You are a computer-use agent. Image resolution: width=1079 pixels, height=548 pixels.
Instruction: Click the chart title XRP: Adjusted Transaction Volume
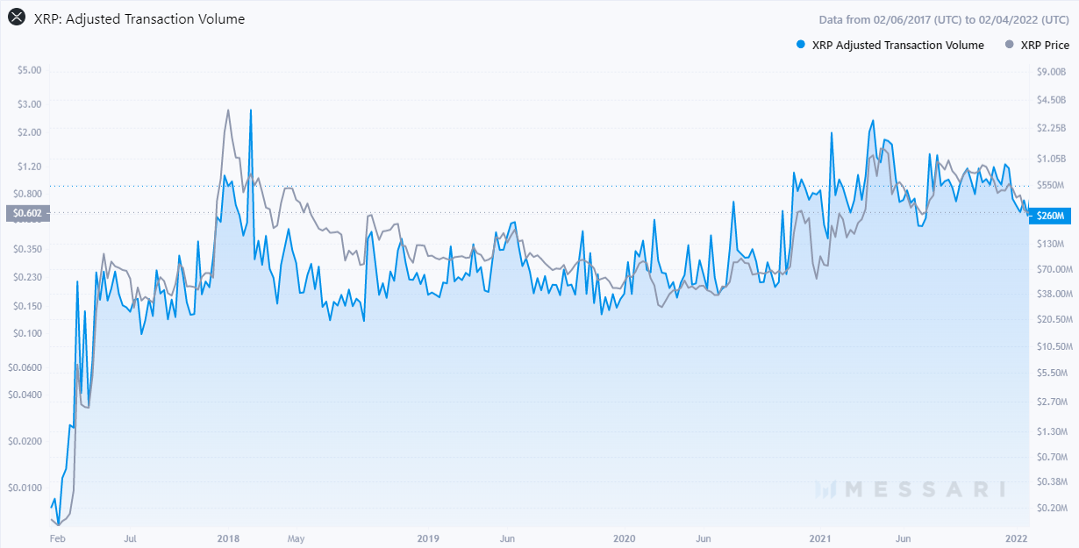[139, 18]
